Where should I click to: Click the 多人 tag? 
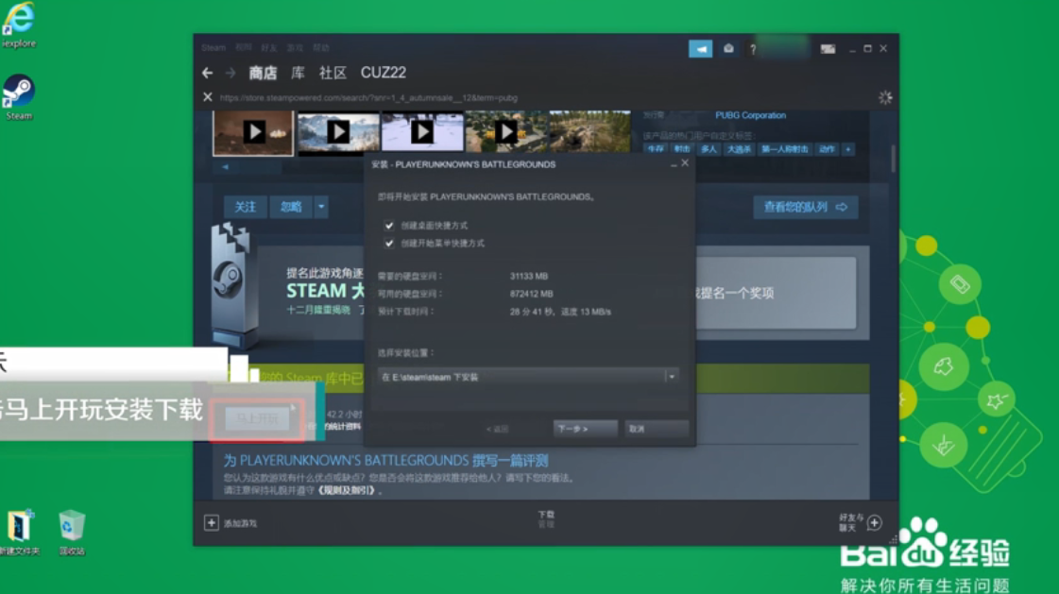pos(709,149)
